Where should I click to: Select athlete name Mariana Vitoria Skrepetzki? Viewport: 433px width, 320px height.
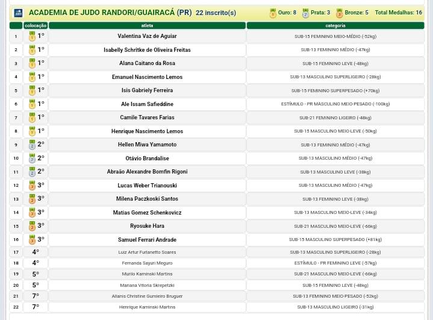click(x=147, y=285)
